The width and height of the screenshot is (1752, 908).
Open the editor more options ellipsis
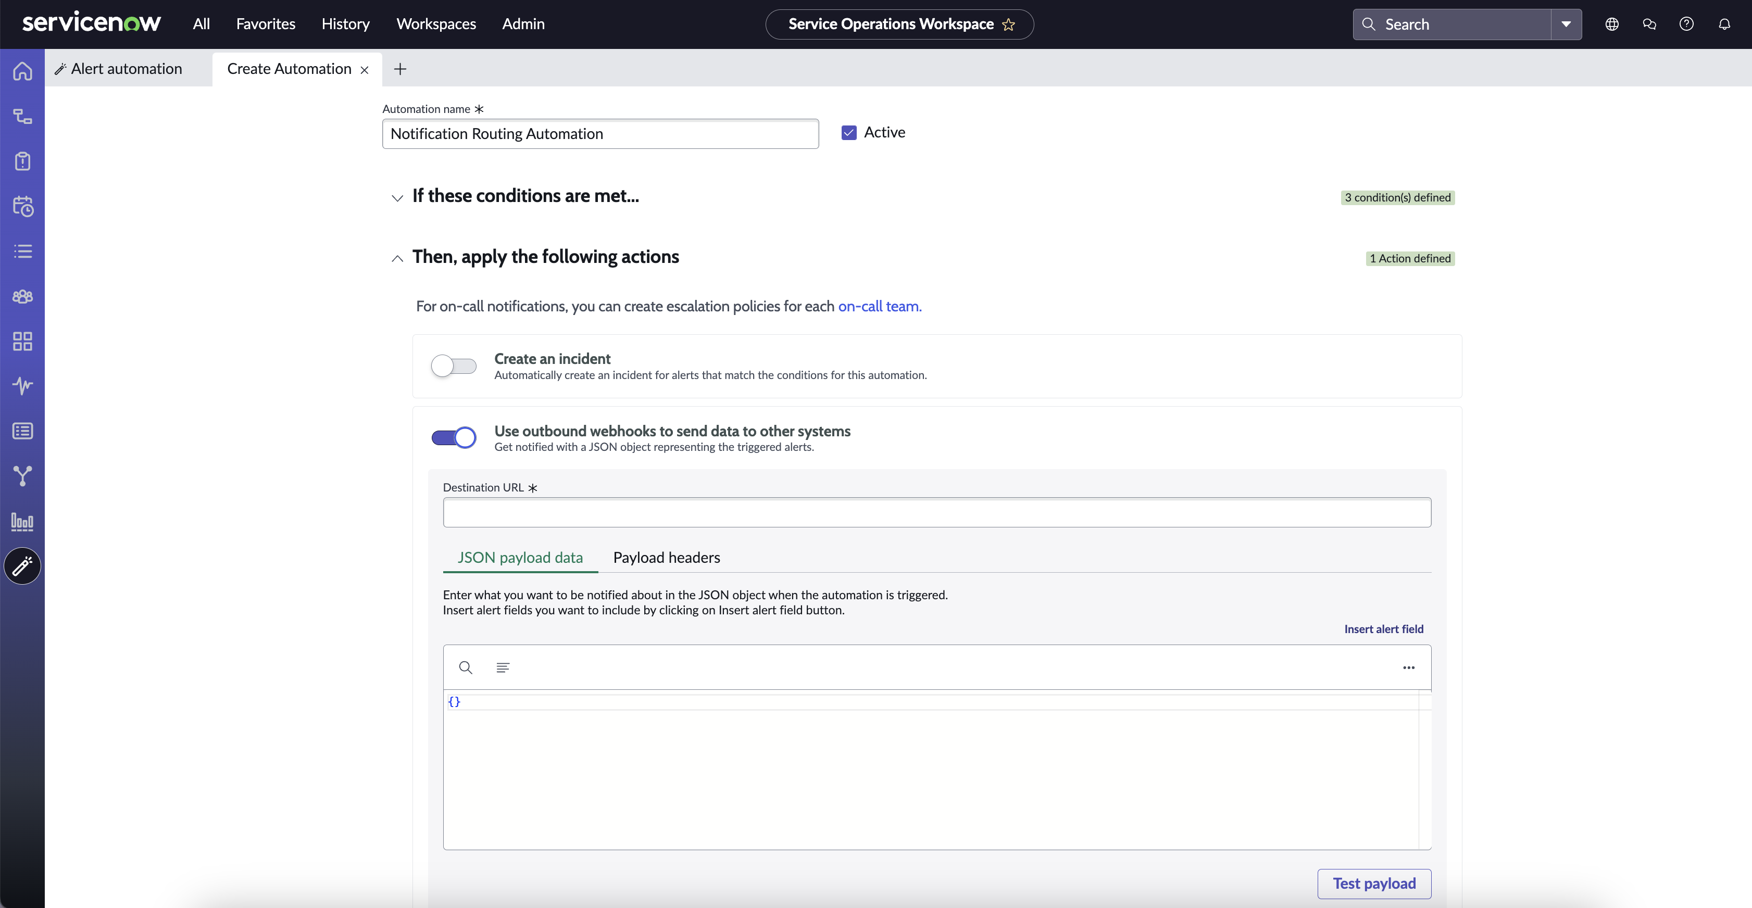(x=1409, y=667)
